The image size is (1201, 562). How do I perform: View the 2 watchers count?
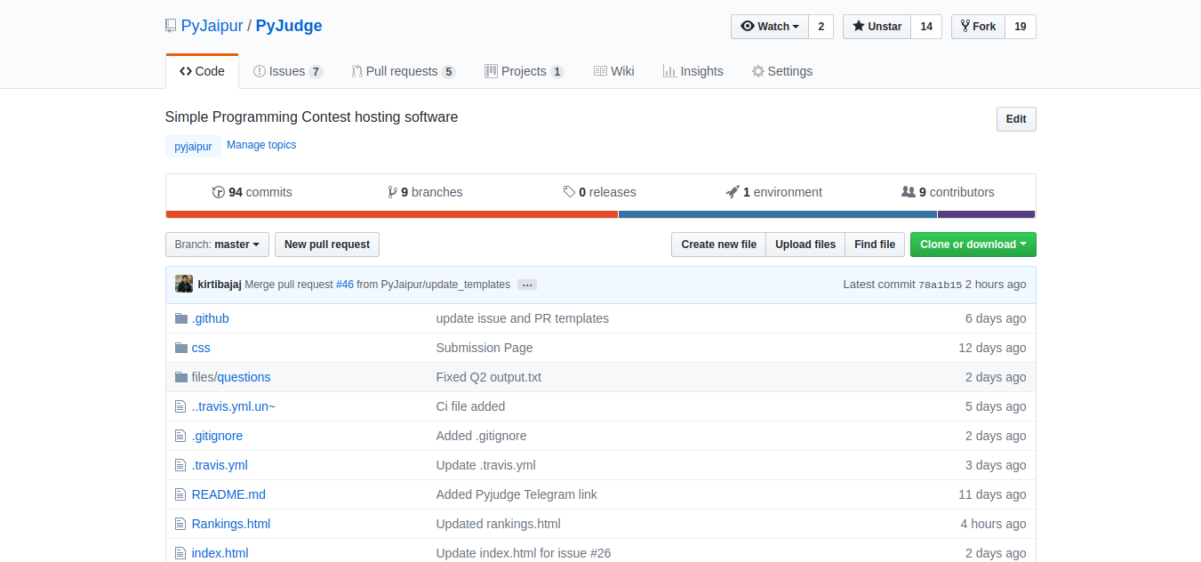[x=821, y=27]
